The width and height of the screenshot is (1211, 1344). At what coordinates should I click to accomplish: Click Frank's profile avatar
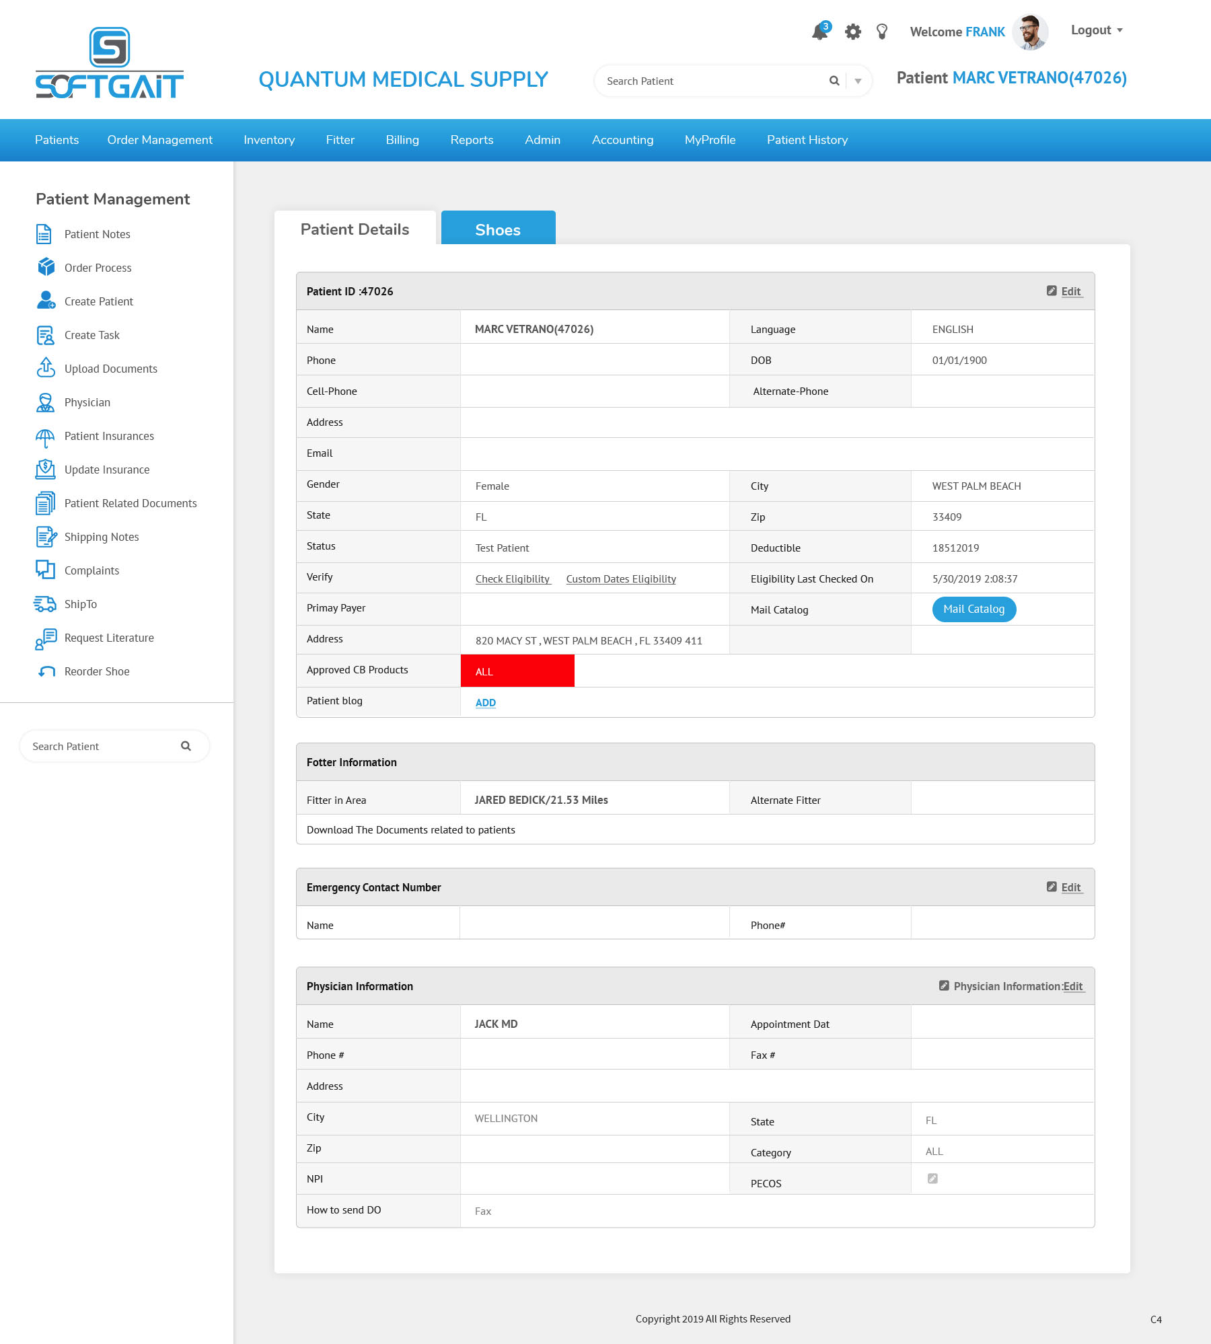pos(1030,32)
